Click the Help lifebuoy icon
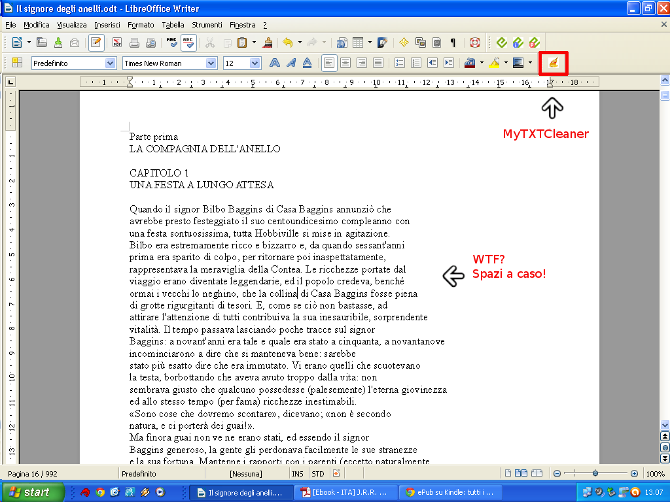Image resolution: width=670 pixels, height=502 pixels. (x=475, y=43)
